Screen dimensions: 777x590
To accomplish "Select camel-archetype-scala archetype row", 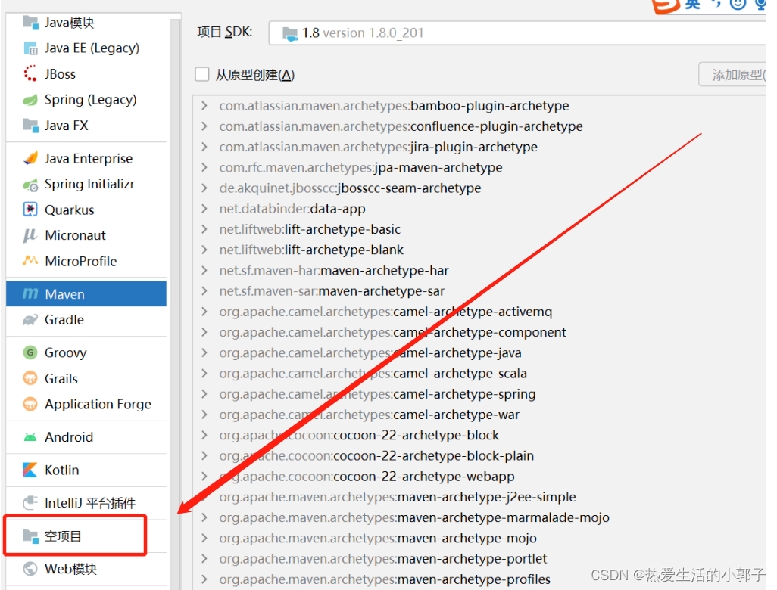I will (478, 373).
